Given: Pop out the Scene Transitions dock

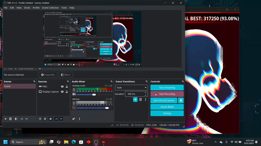Looking at the screenshot, I should [146, 81].
